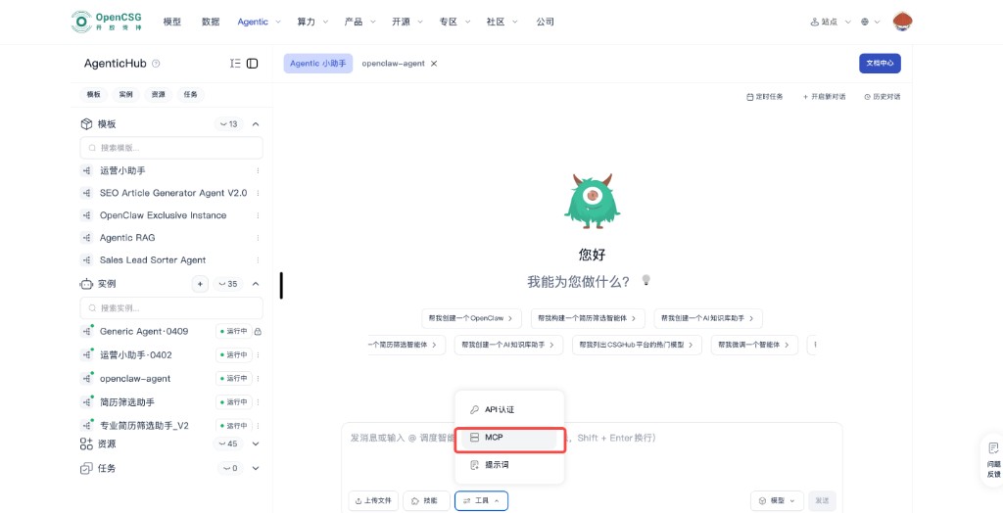The width and height of the screenshot is (1003, 513).
Task: Click the lightbulb icon beside the greeting
Action: (x=645, y=280)
